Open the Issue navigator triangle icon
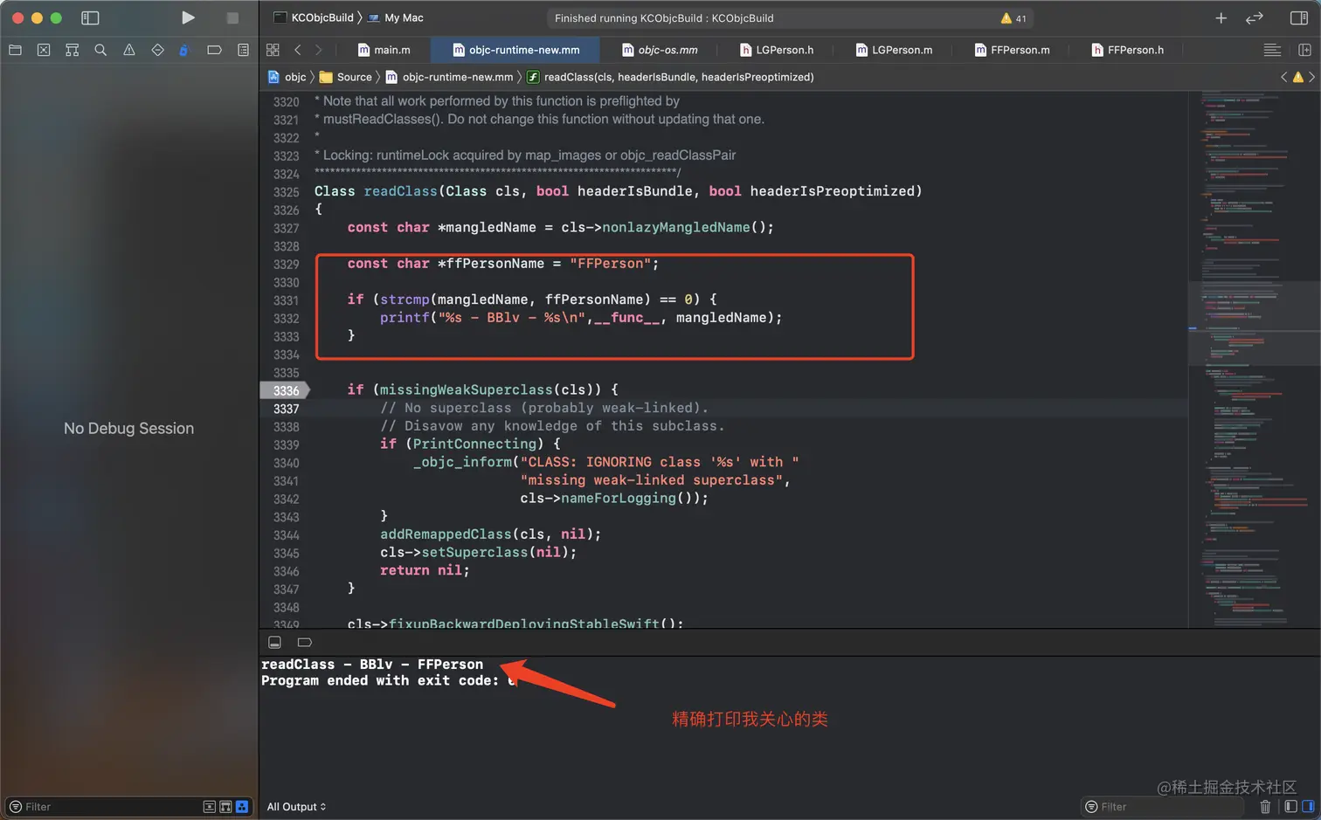Image resolution: width=1321 pixels, height=820 pixels. pos(129,50)
